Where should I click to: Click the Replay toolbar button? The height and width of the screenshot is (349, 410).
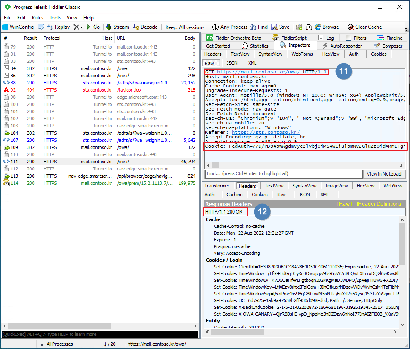point(59,27)
